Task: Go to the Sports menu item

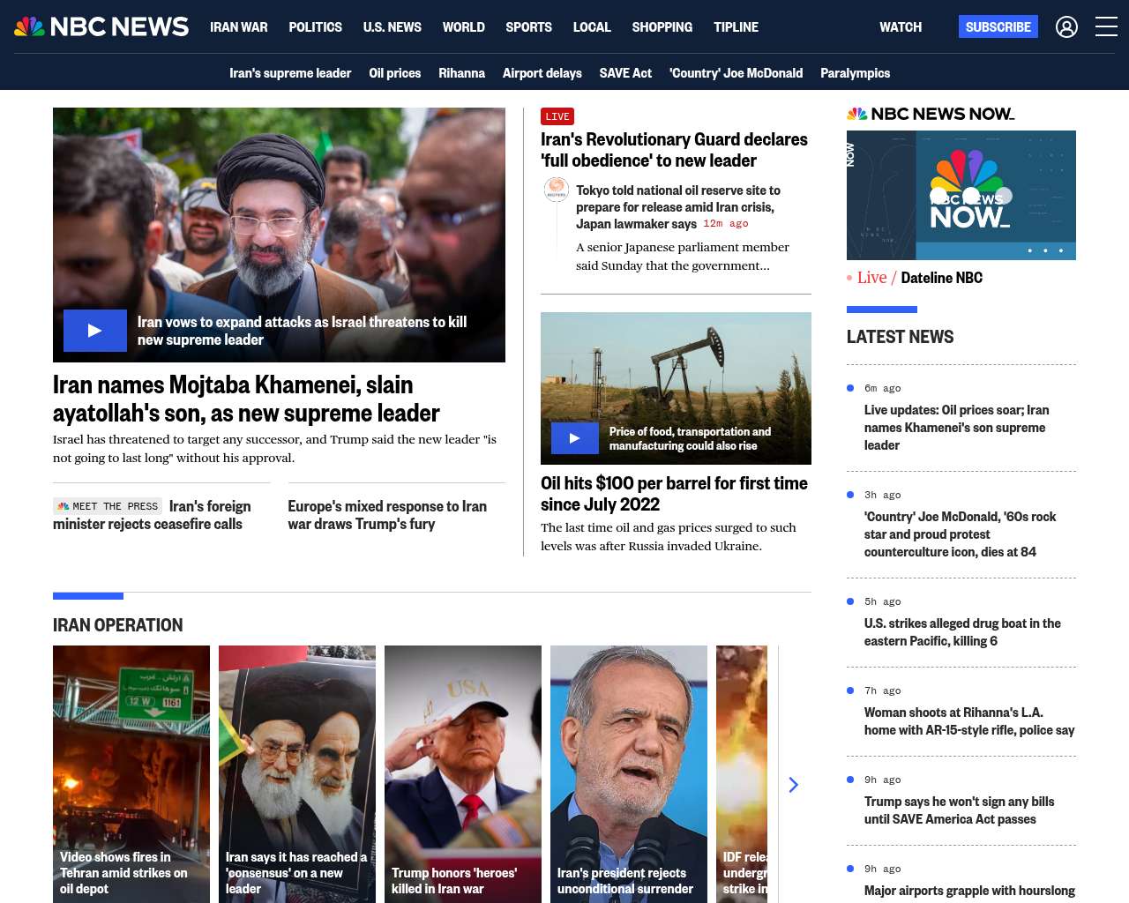Action: (x=528, y=27)
